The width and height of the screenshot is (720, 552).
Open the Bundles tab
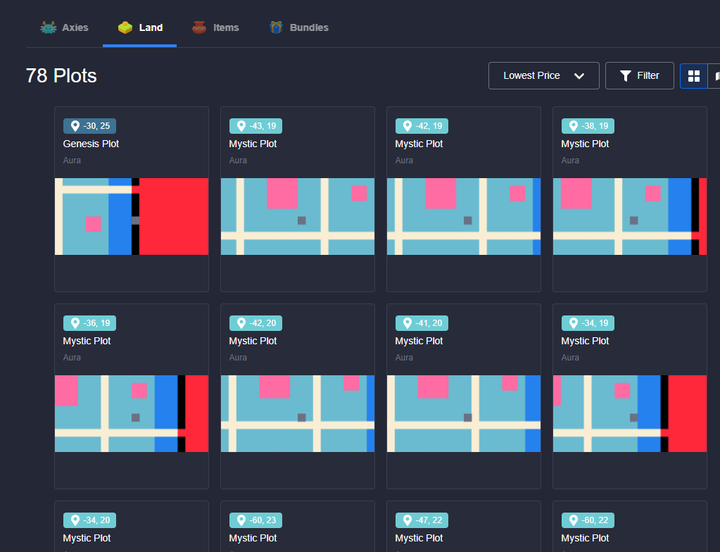(x=299, y=27)
